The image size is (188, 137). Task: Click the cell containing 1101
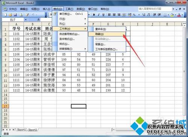pyautogui.click(x=16, y=34)
